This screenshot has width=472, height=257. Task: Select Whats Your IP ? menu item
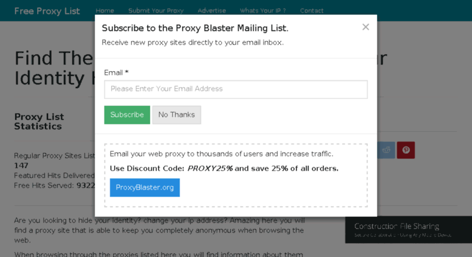tap(263, 10)
